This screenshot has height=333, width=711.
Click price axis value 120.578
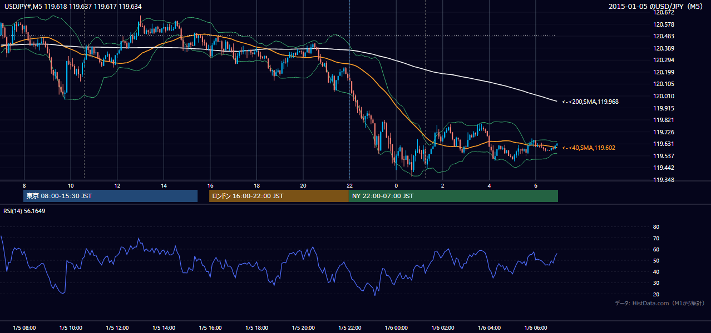[x=664, y=24]
